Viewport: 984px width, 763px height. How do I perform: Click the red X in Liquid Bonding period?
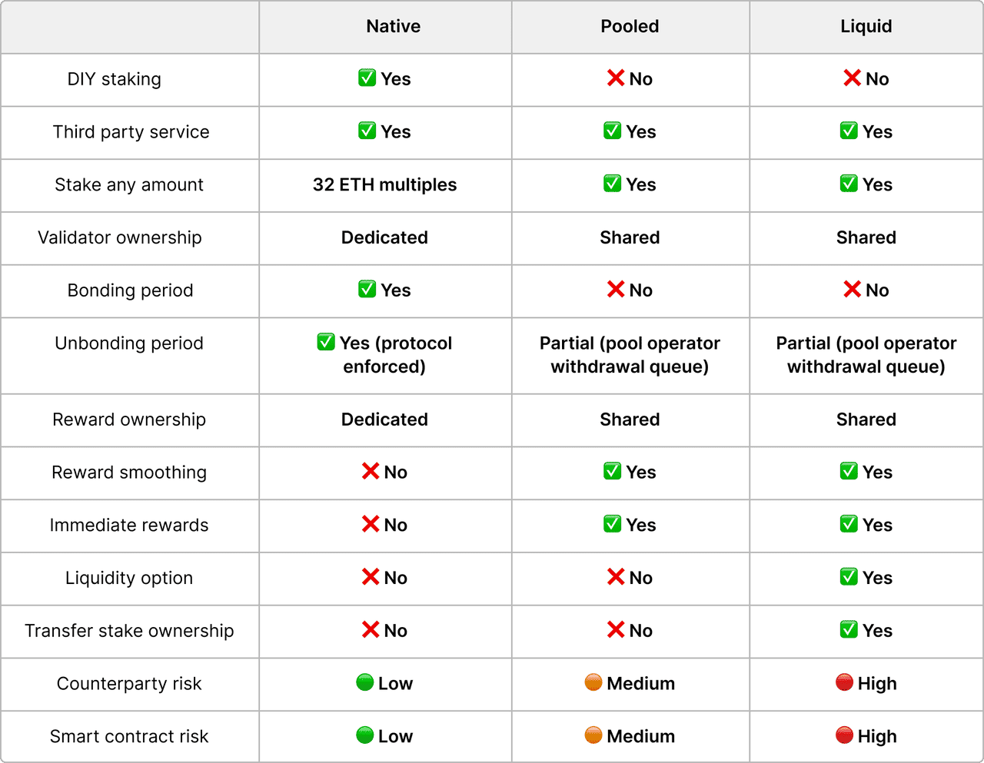coord(852,289)
